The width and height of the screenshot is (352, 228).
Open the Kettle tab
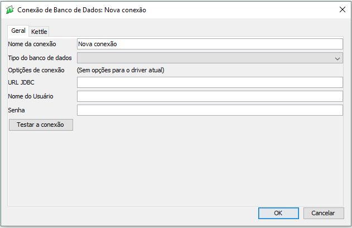(x=39, y=32)
